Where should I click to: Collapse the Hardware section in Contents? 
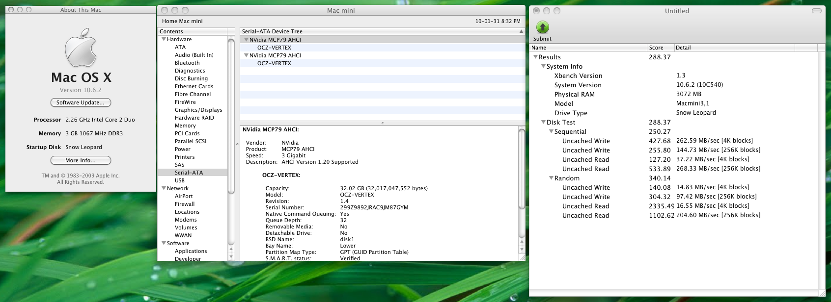tap(164, 39)
